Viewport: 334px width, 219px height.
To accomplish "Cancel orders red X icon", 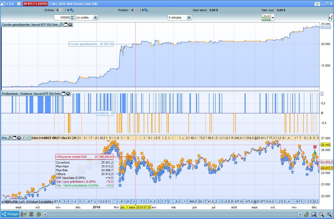I will (61, 10).
